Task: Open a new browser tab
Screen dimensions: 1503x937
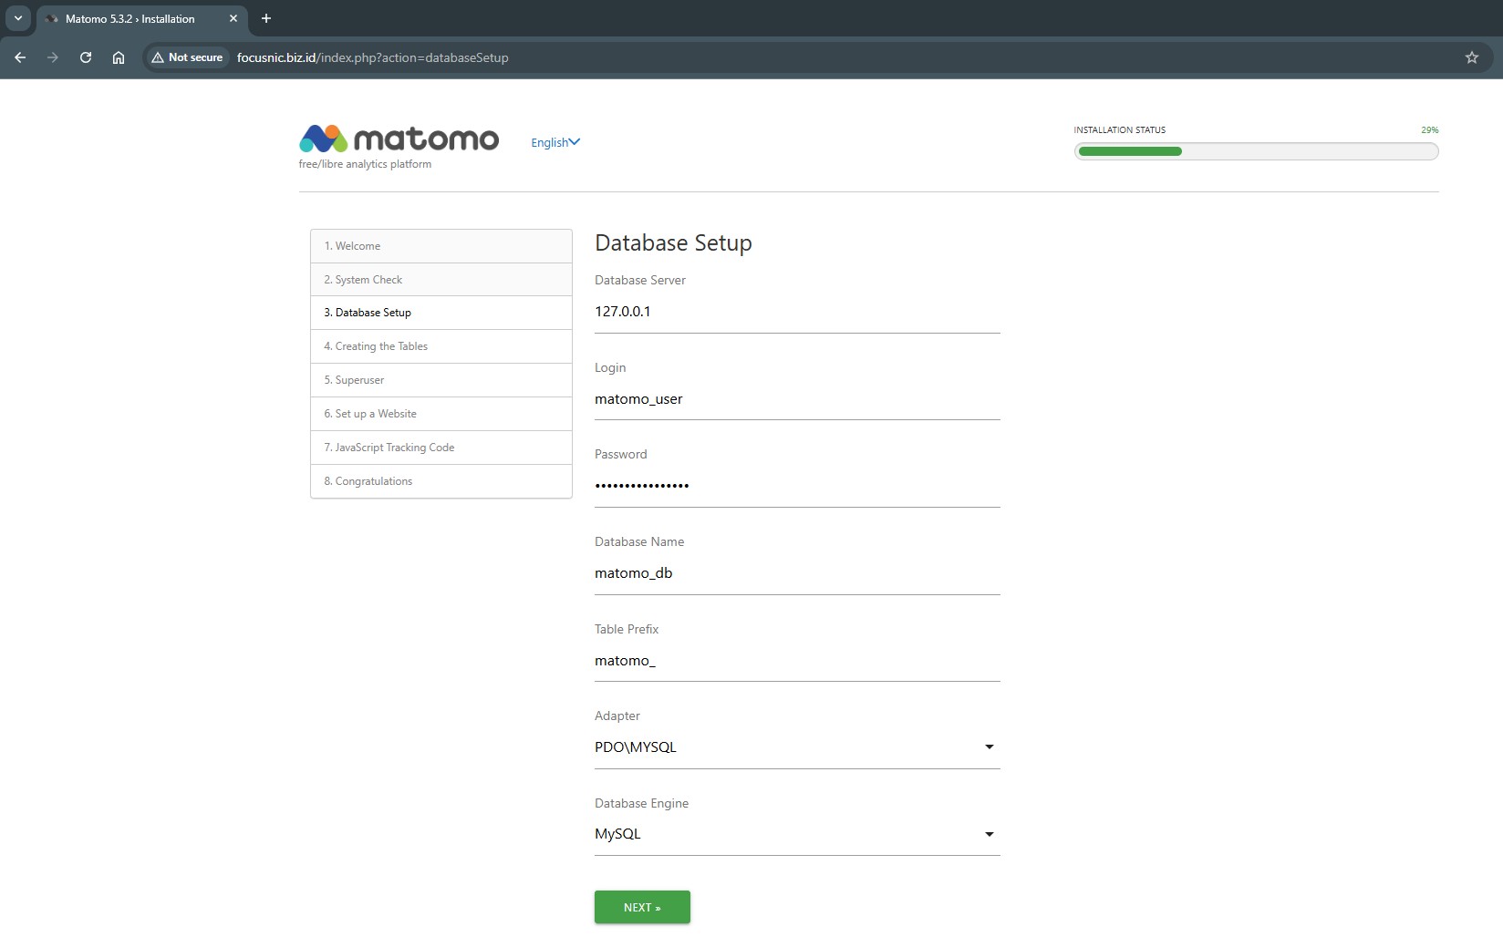Action: [x=266, y=18]
